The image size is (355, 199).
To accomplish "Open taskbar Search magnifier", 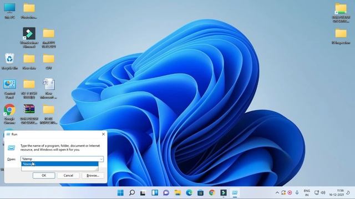I will (132, 193).
